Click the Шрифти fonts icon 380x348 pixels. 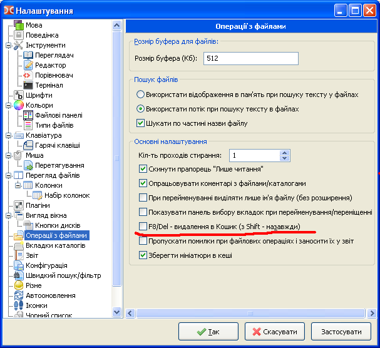(x=18, y=95)
